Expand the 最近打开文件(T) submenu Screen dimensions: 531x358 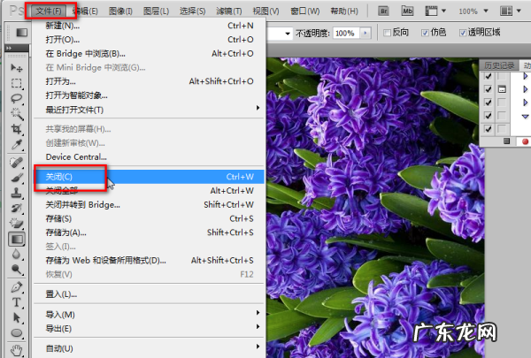coord(258,108)
